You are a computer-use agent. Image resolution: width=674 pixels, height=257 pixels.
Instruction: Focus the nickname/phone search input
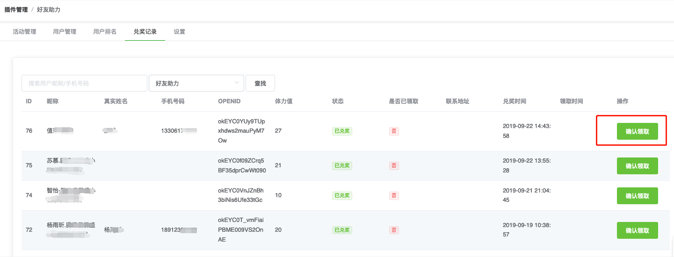(84, 83)
